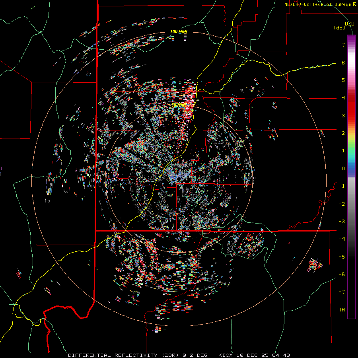The width and height of the screenshot is (358, 358).
Task: Click the DZD legend heading
Action: (350, 24)
